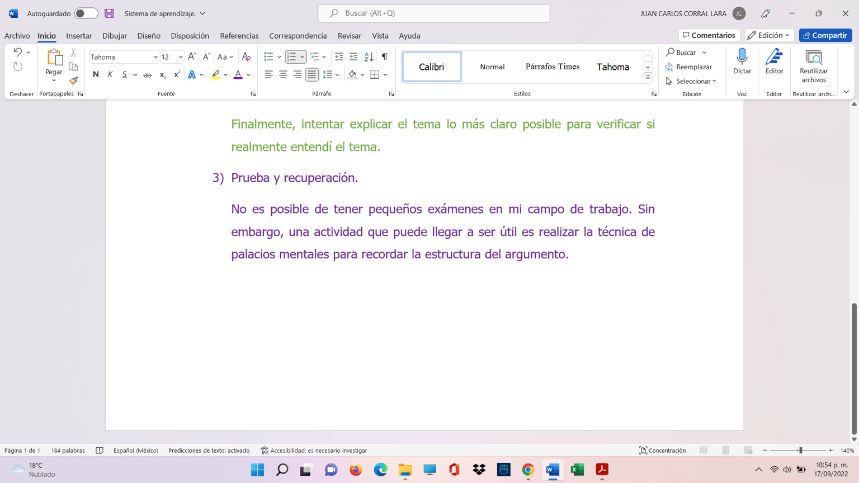Center align the text
The height and width of the screenshot is (483, 859).
(283, 74)
